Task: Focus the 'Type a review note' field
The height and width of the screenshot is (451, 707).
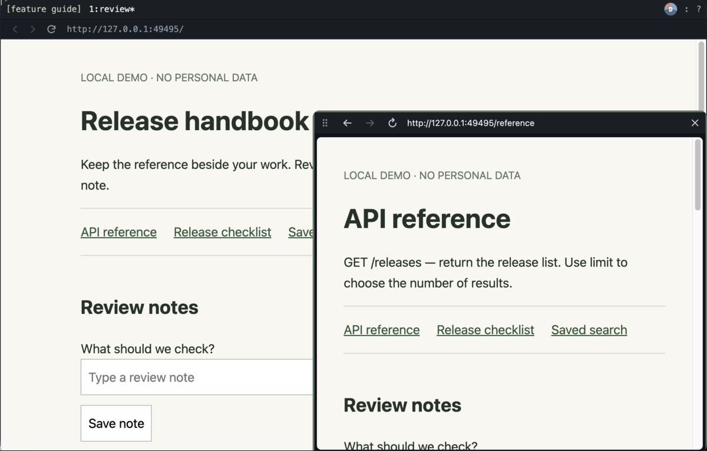Action: coord(197,377)
